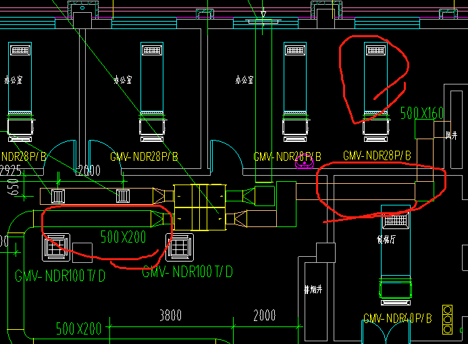Image resolution: width=468 pixels, height=344 pixels.
Task: Select the 500X160 duct size label
Action: 421,113
